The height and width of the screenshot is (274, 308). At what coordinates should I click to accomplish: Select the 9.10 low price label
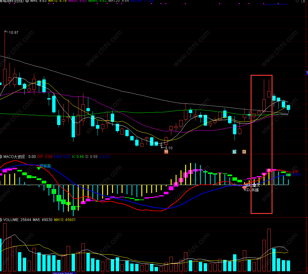pyautogui.click(x=169, y=148)
